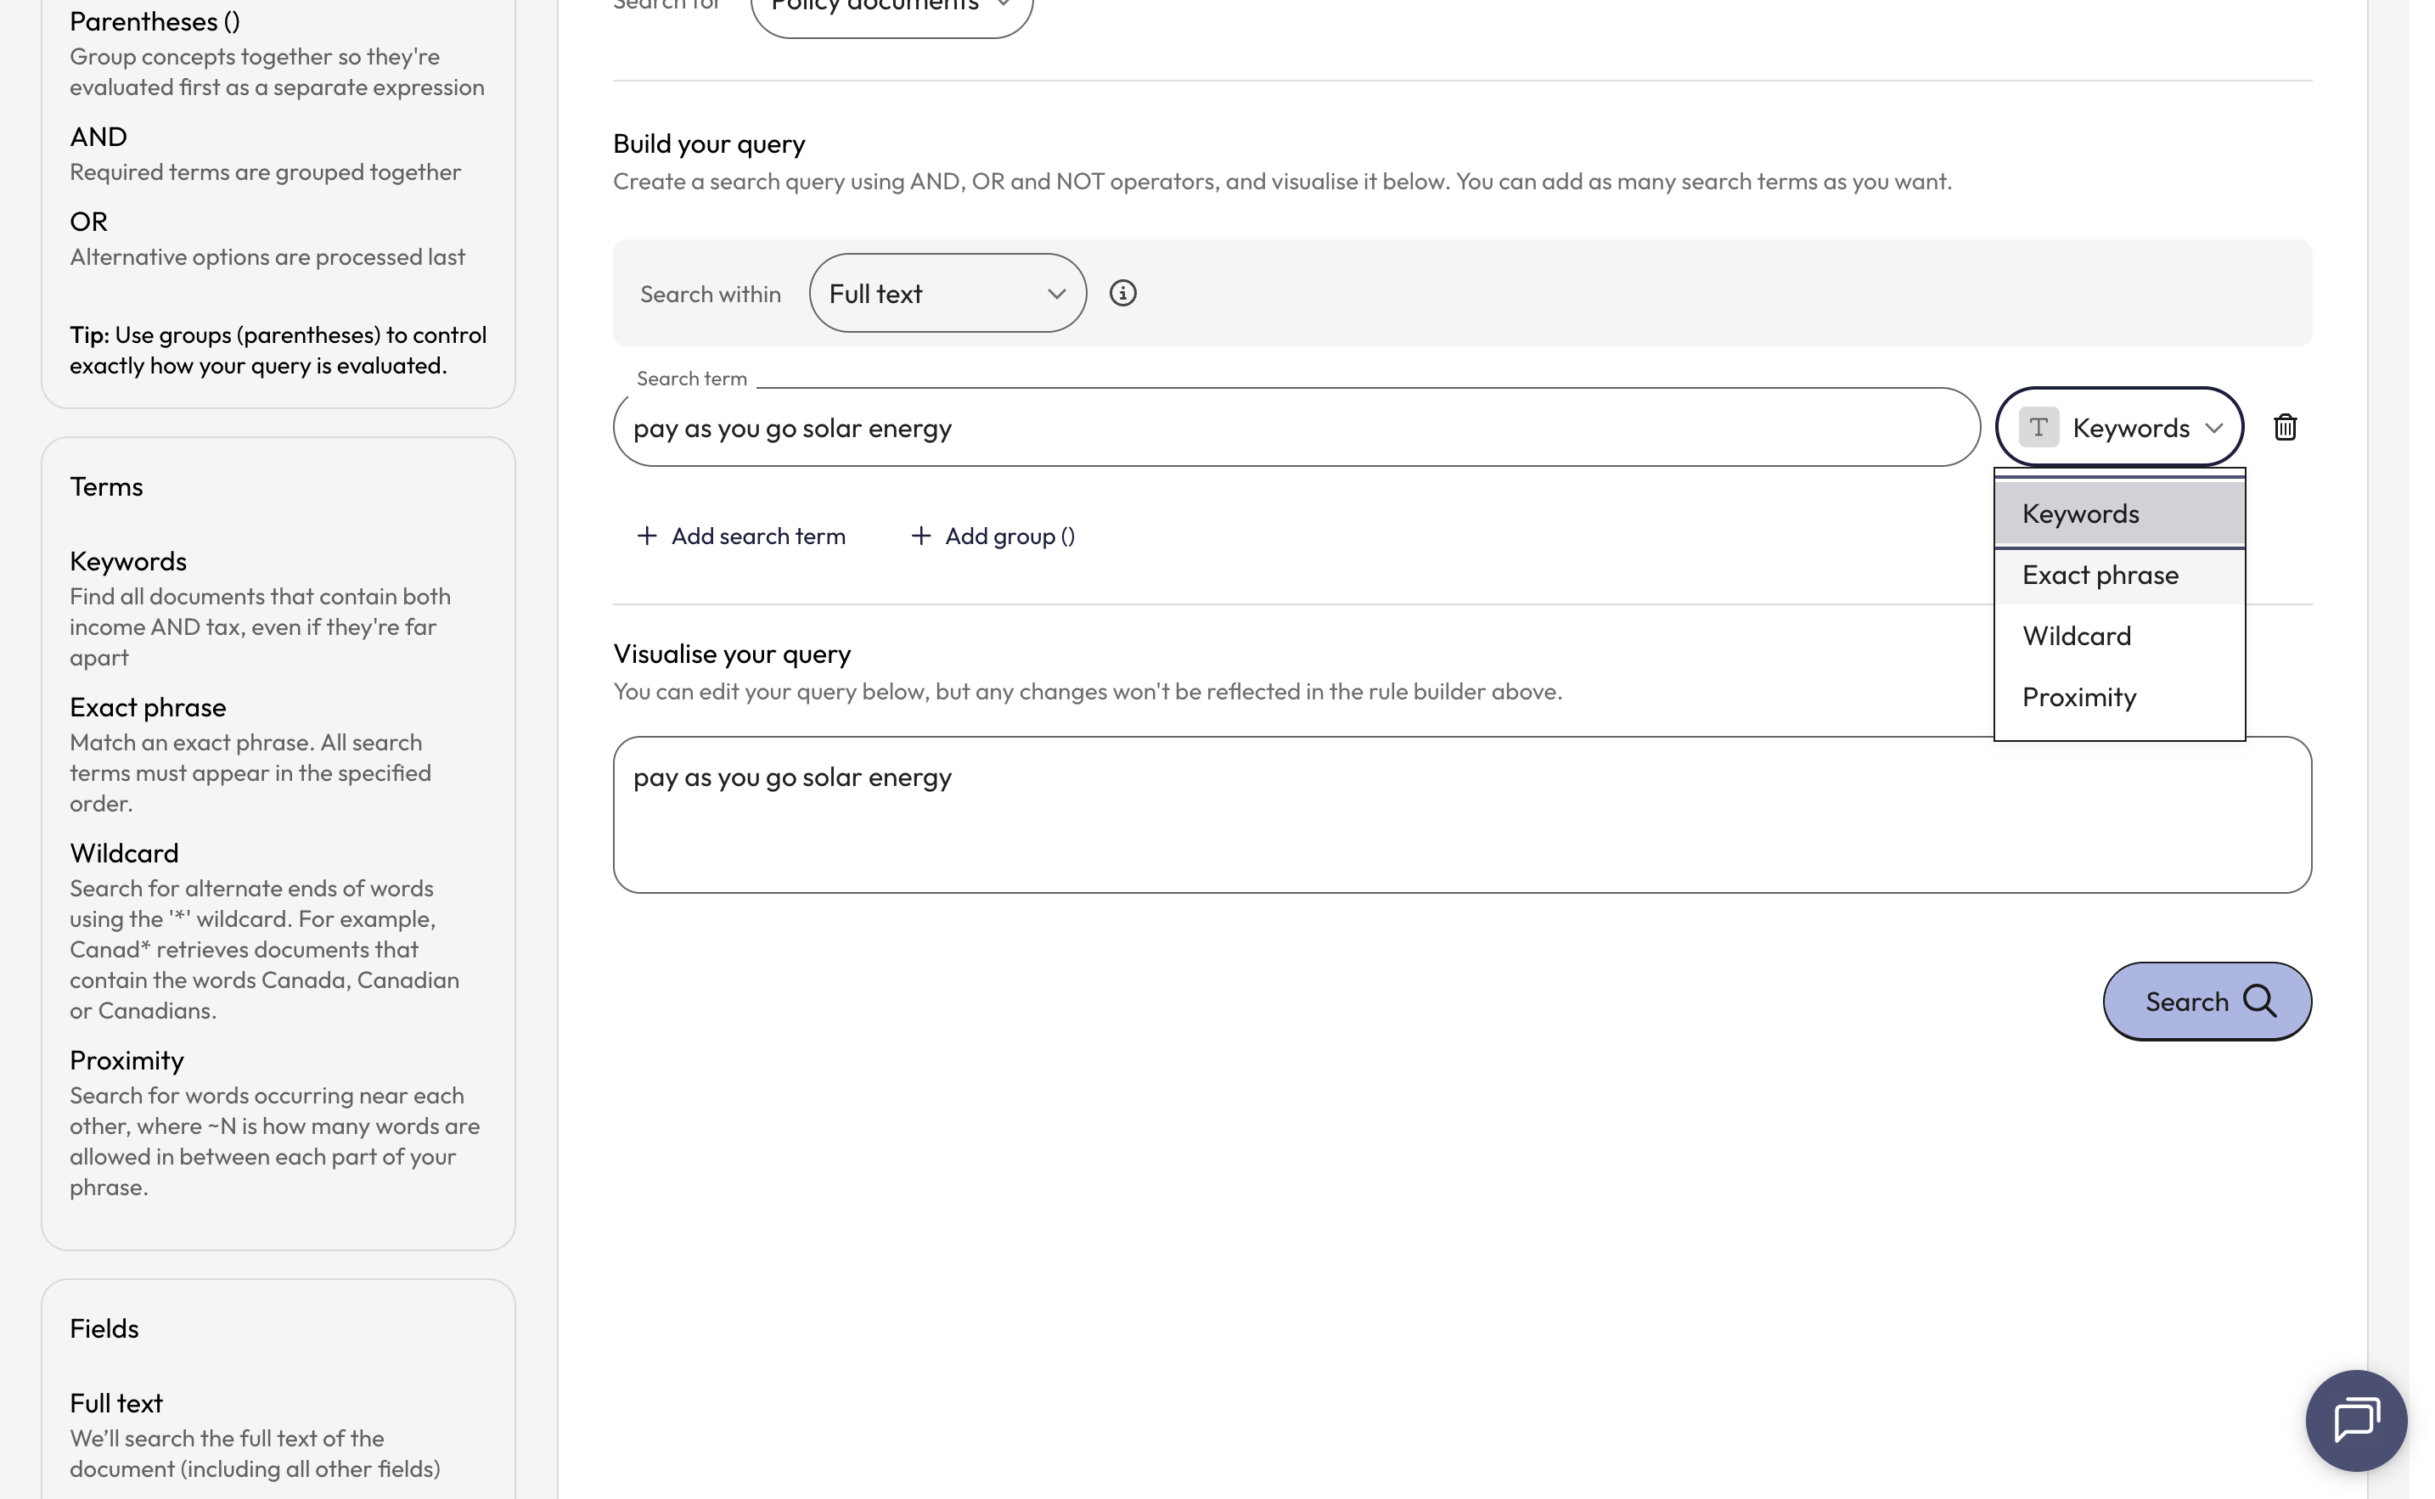The height and width of the screenshot is (1499, 2435).
Task: Click the 'Full text' entry in Fields panel
Action: (x=116, y=1403)
